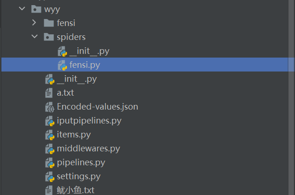
Task: Click the a.txt text file icon
Action: pyautogui.click(x=49, y=93)
